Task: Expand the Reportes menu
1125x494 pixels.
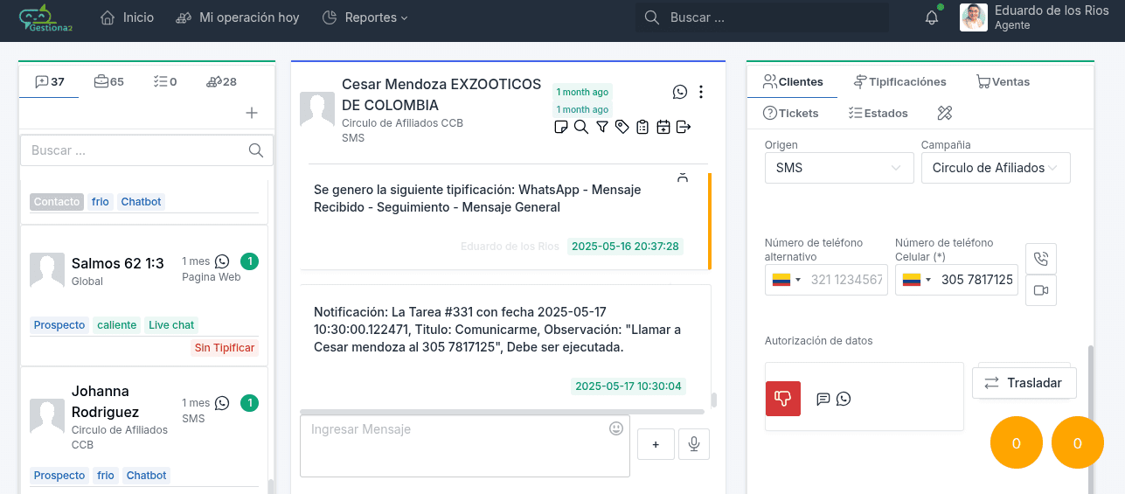Action: [x=365, y=17]
